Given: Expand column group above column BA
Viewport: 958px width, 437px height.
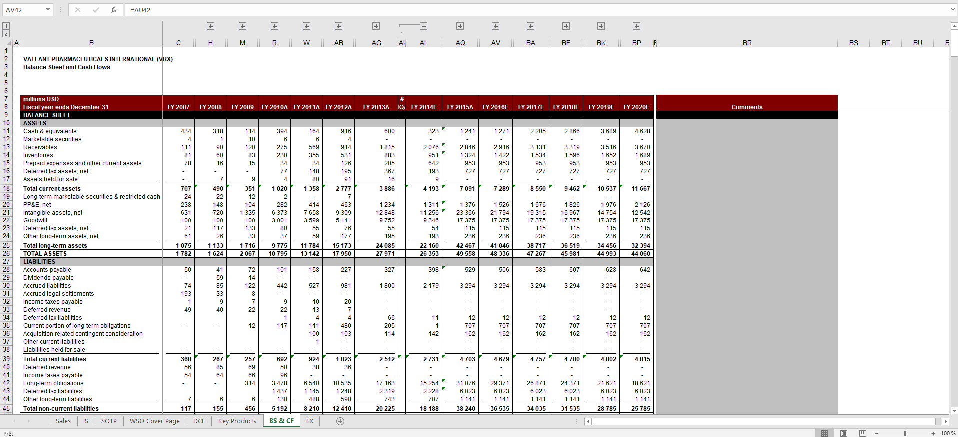Looking at the screenshot, I should pyautogui.click(x=531, y=26).
